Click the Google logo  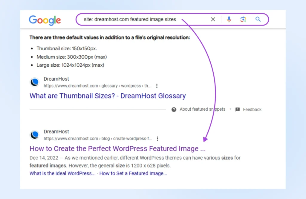coord(45,20)
